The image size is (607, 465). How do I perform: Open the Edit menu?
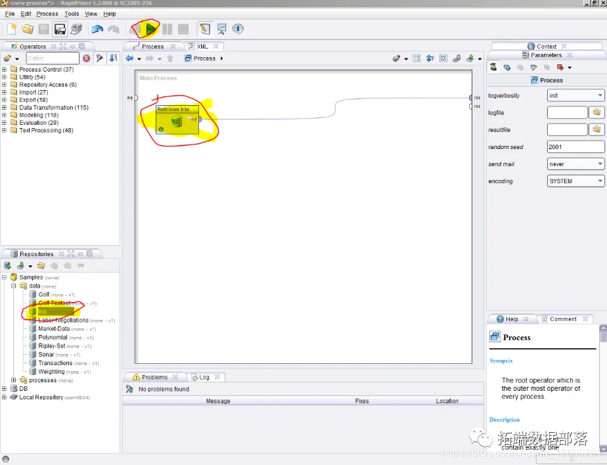click(x=26, y=14)
